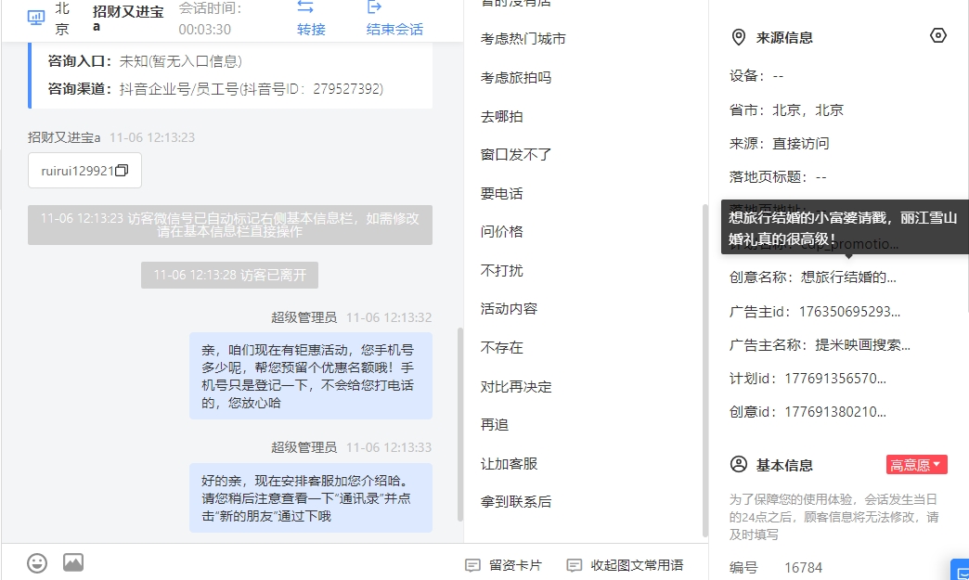Screen dimensions: 969x580
Task: Click the 留资卡片 button label
Action: [515, 565]
